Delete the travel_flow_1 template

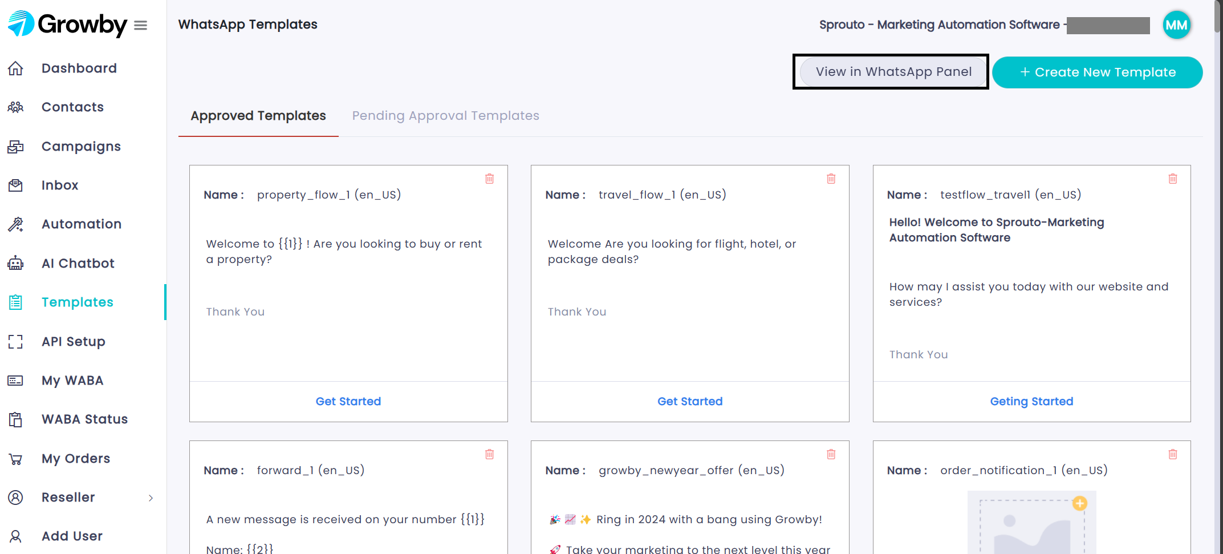click(831, 179)
